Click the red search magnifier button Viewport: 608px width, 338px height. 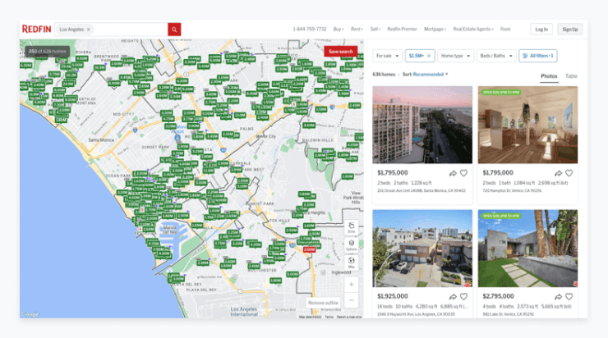(174, 30)
